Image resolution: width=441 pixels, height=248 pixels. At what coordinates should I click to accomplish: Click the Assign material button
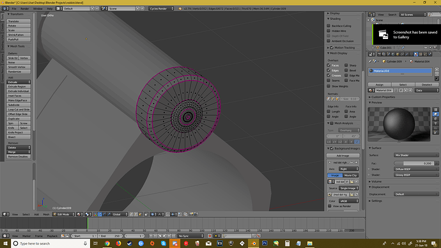point(380,84)
